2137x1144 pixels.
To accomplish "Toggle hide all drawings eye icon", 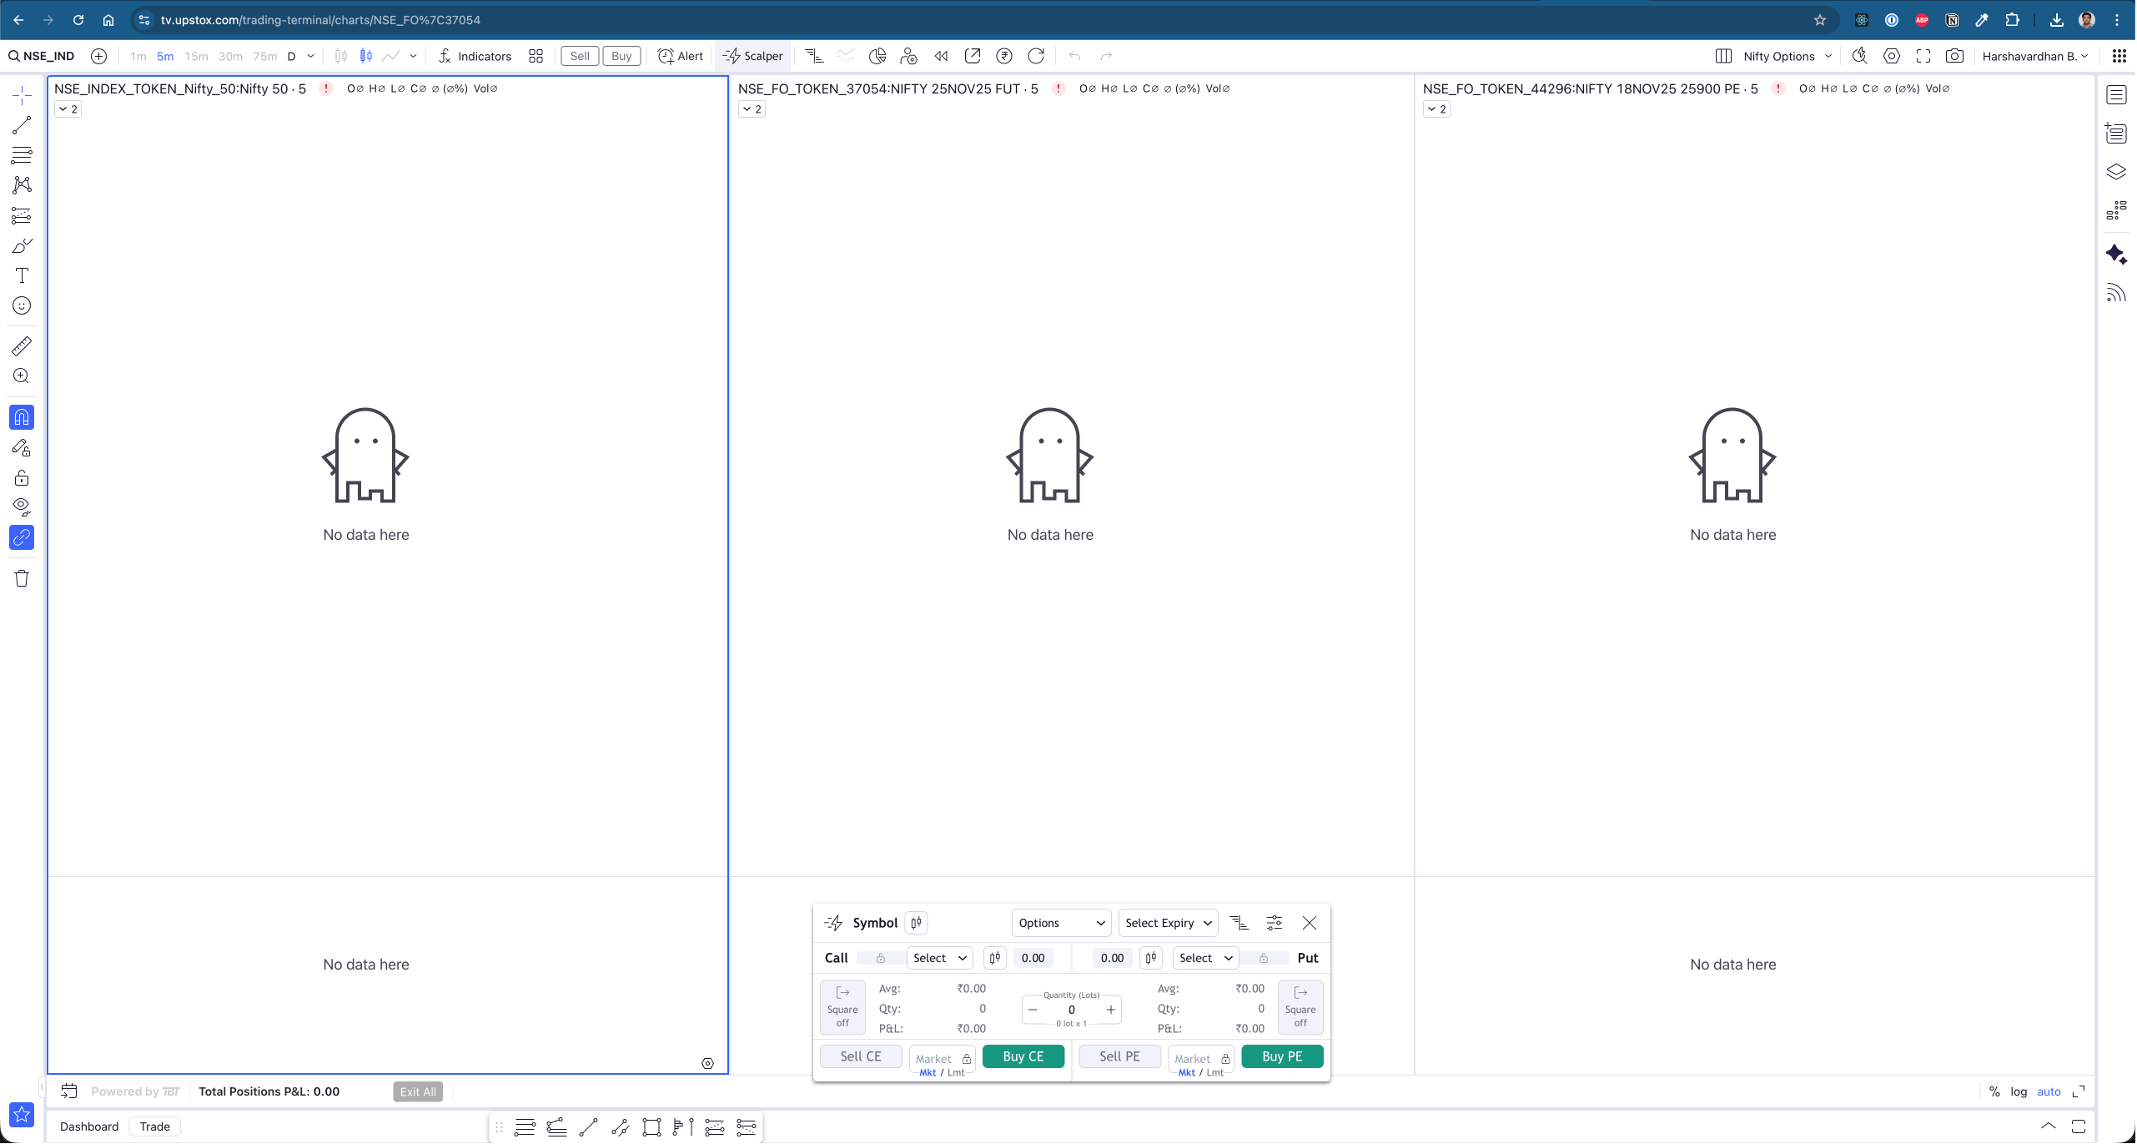I will [22, 506].
